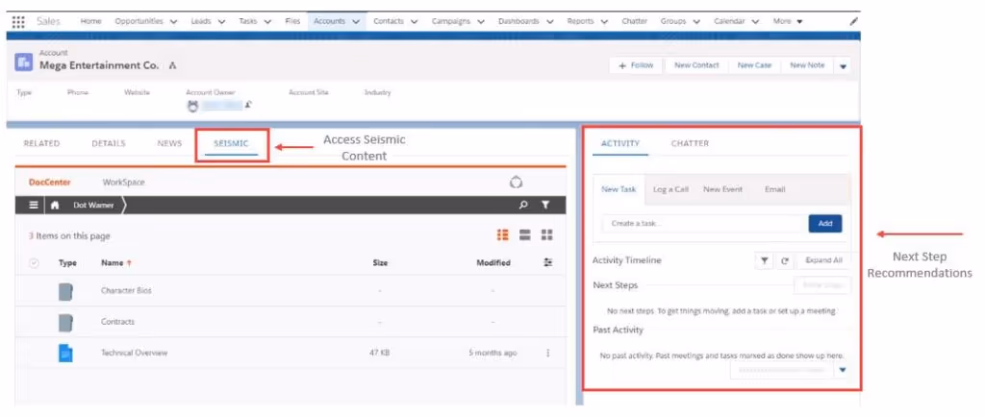Switch to the Details tab

(109, 143)
